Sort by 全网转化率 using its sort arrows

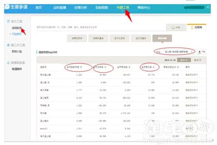click(x=154, y=67)
